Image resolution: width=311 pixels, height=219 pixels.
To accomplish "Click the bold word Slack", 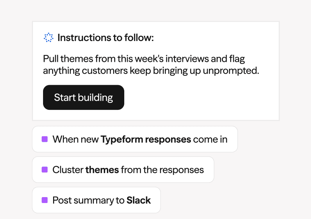I will (x=138, y=200).
